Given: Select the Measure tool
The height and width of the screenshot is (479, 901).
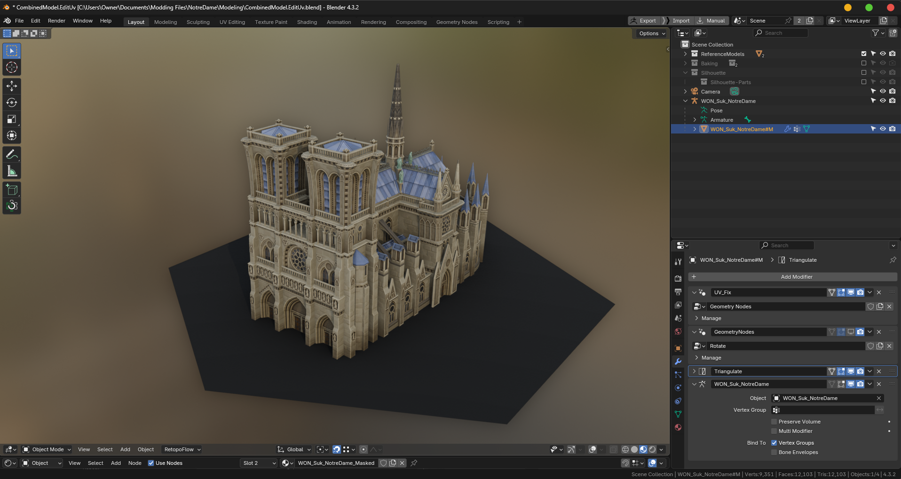Looking at the screenshot, I should tap(12, 171).
